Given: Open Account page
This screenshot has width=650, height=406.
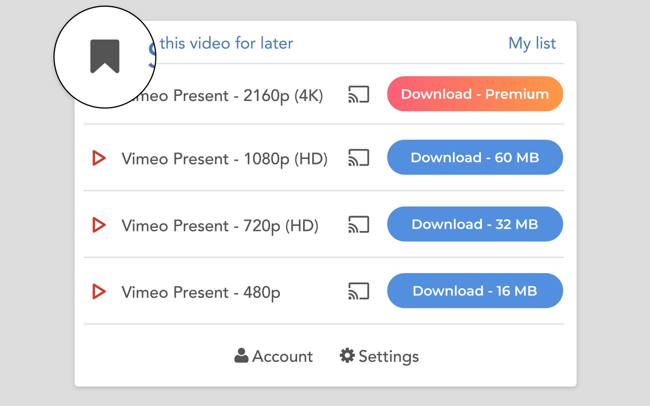Looking at the screenshot, I should tap(274, 356).
